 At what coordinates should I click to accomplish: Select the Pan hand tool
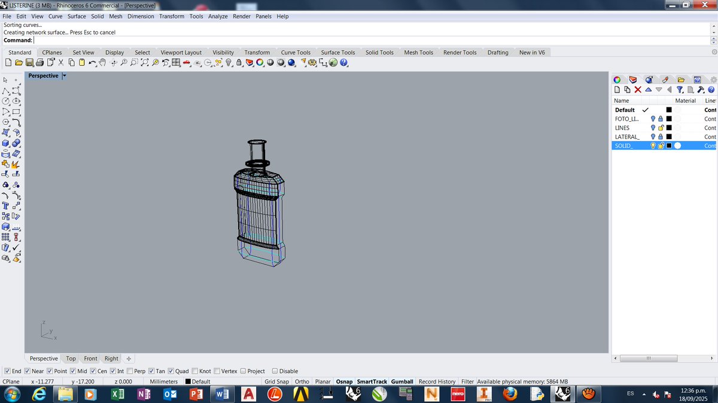(102, 62)
